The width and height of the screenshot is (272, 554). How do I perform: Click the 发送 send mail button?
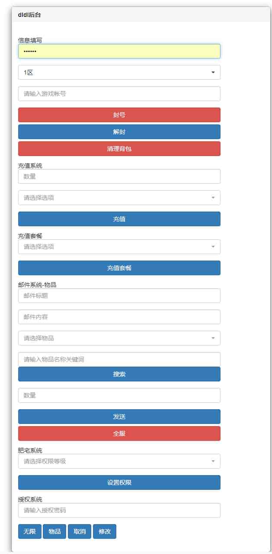(119, 416)
